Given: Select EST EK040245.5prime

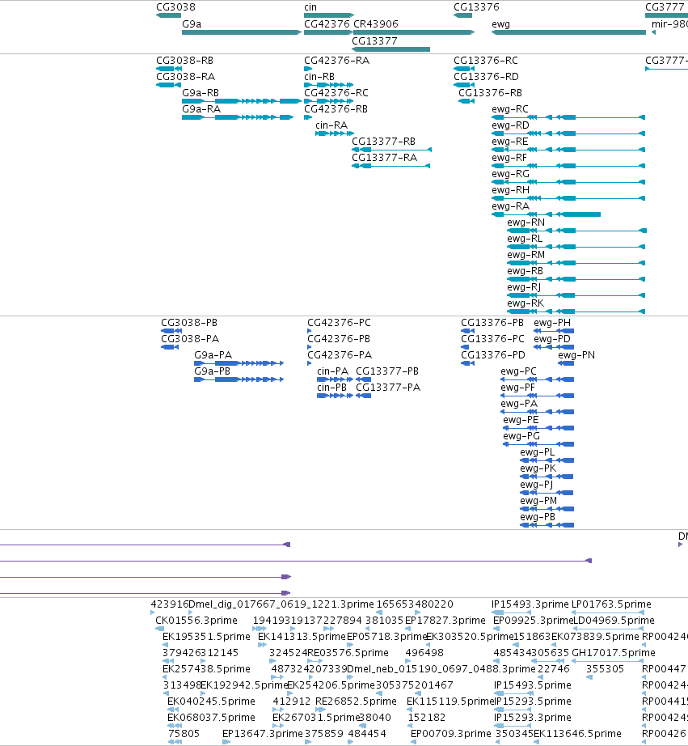Looking at the screenshot, I should point(173,710).
